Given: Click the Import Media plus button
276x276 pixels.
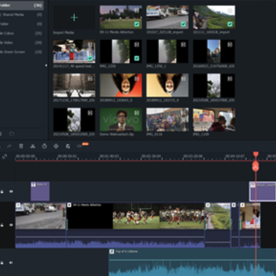Looking at the screenshot, I should coord(74,17).
